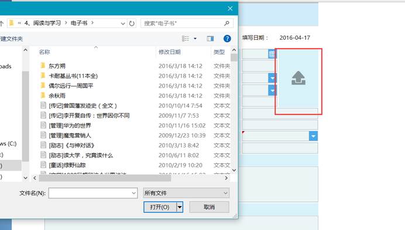Expand second blue dropdown in background form
Viewport: 405px width, 230px height.
(272, 91)
